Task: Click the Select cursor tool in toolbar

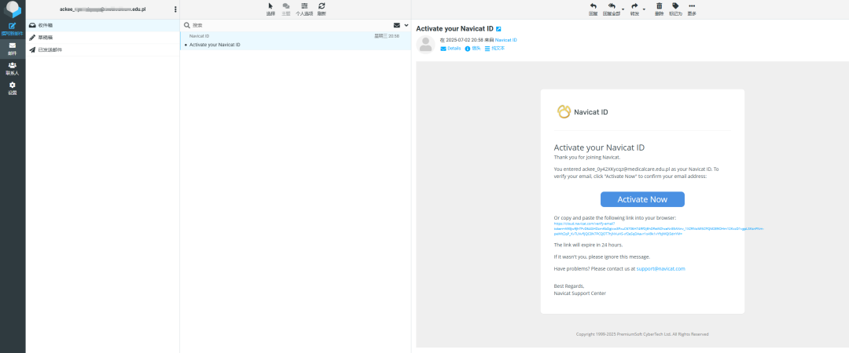Action: 270,6
